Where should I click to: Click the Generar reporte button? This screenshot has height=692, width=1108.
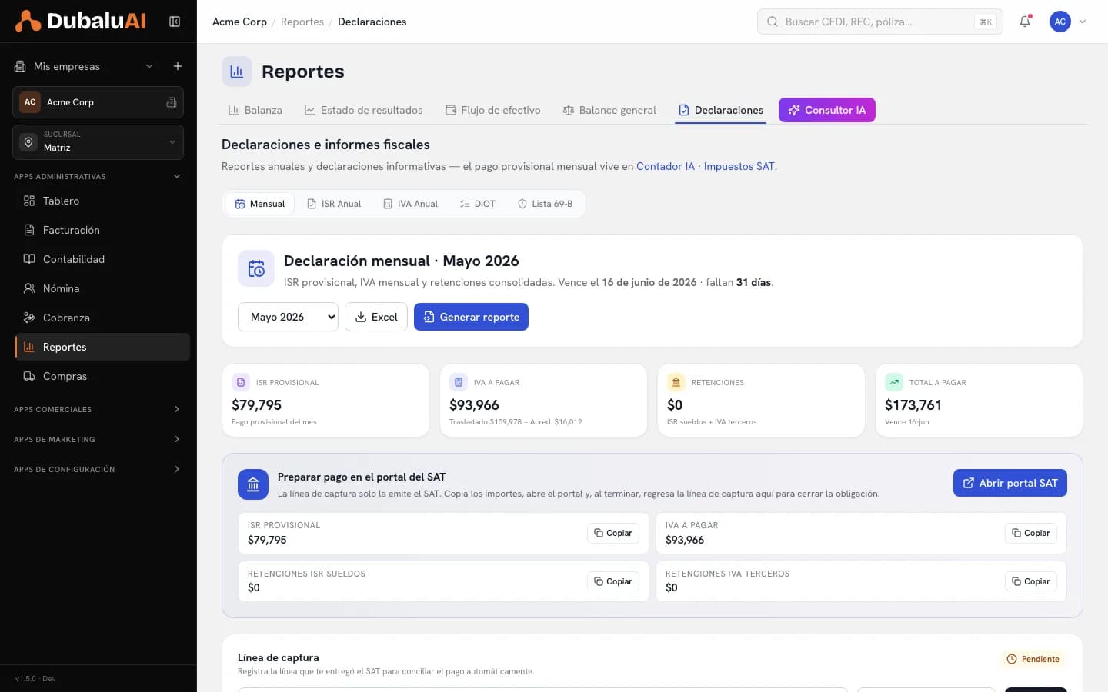pyautogui.click(x=471, y=317)
